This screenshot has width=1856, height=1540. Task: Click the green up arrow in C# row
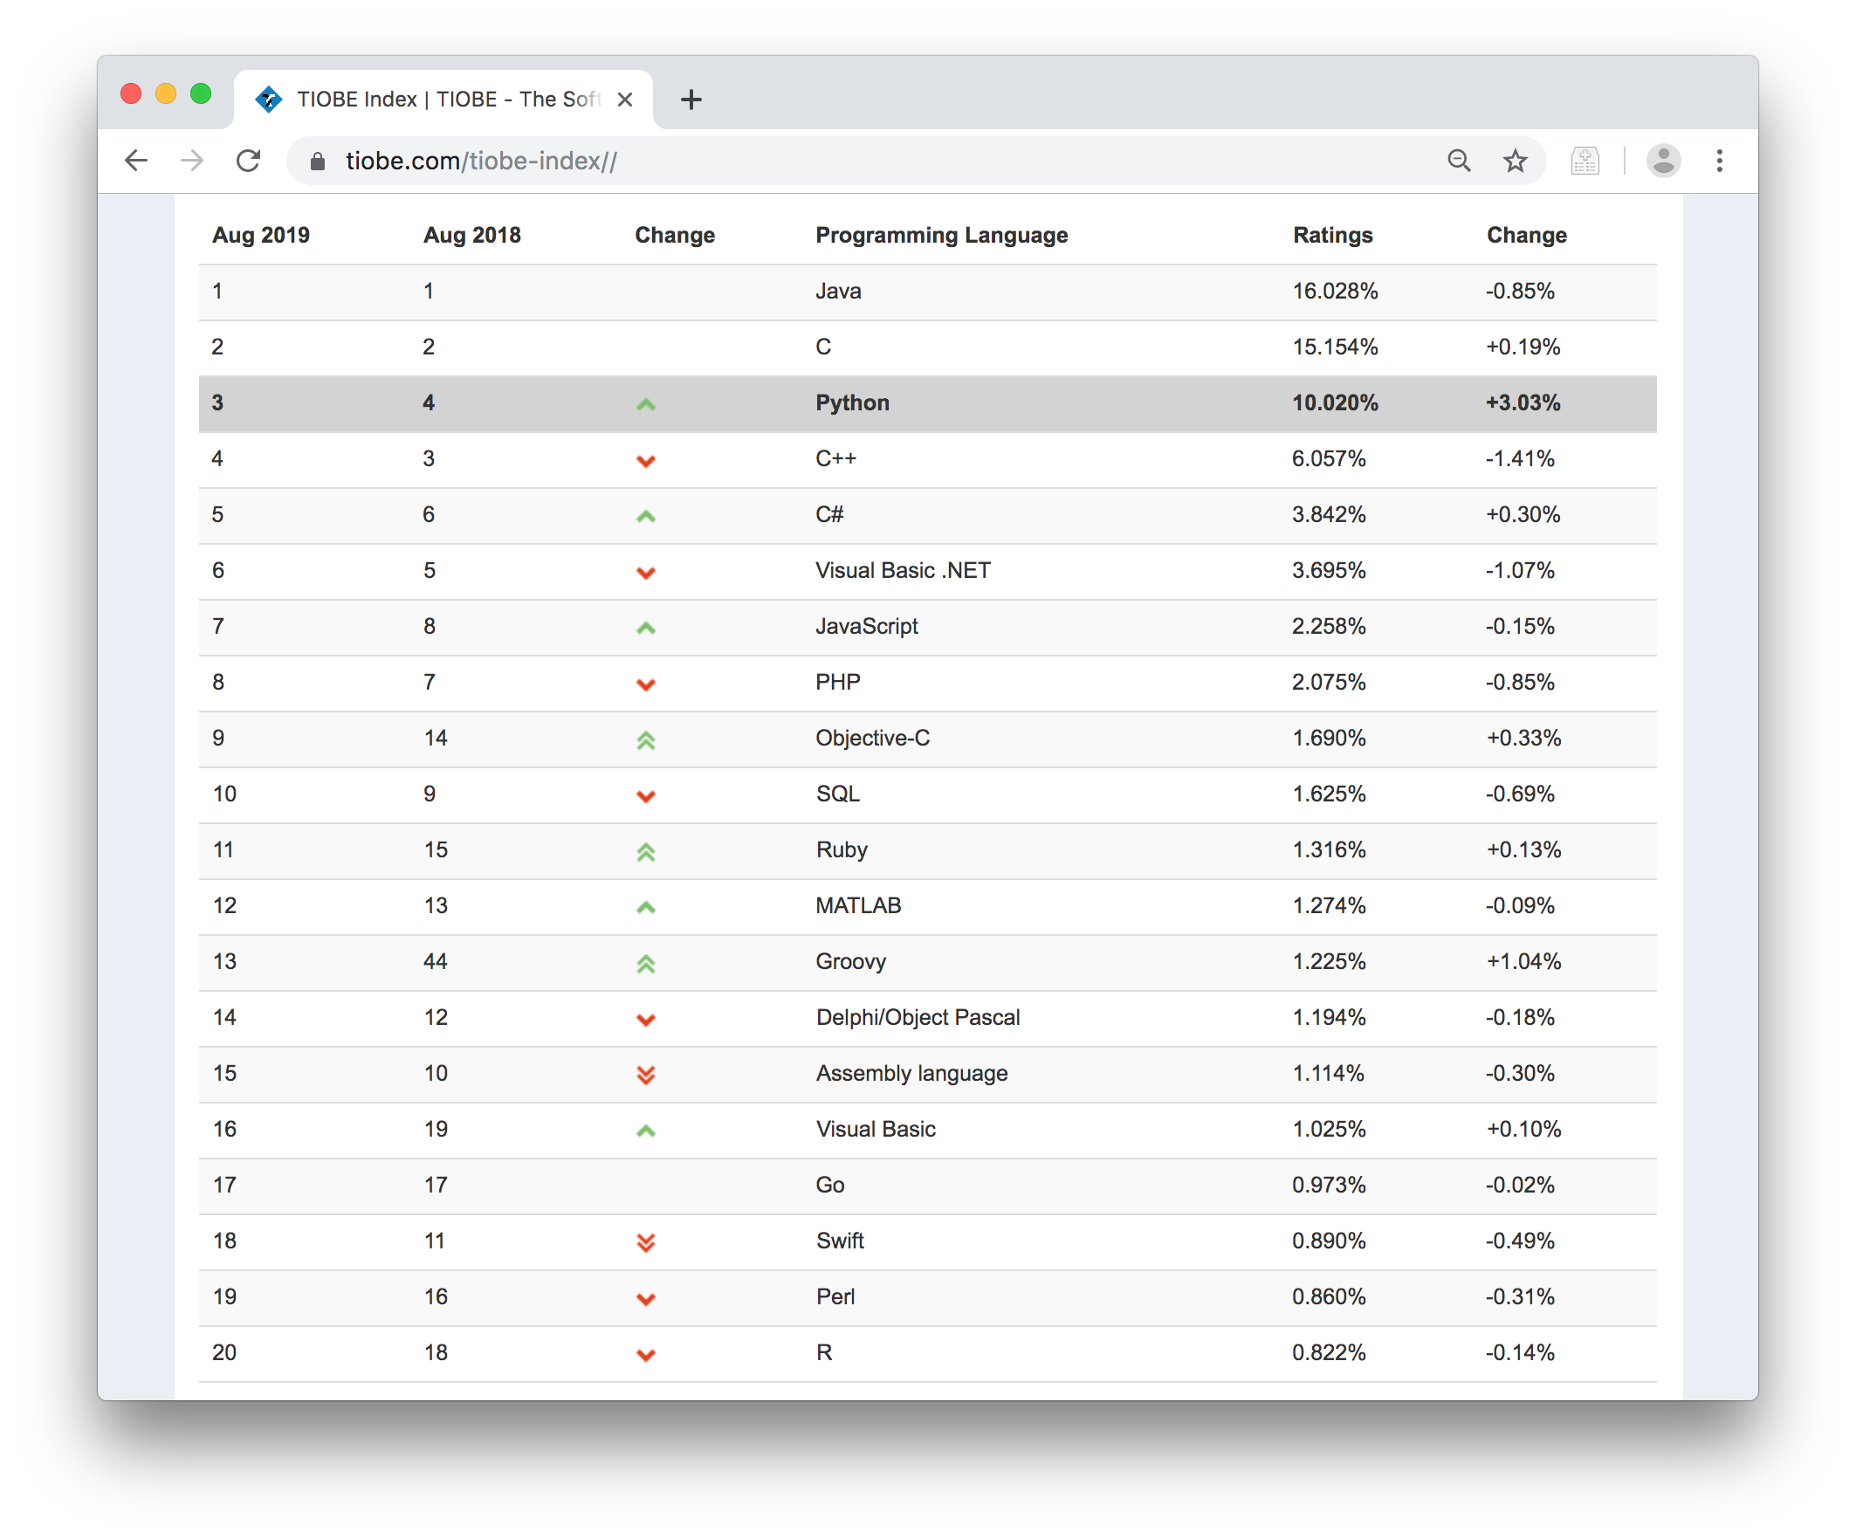(646, 516)
